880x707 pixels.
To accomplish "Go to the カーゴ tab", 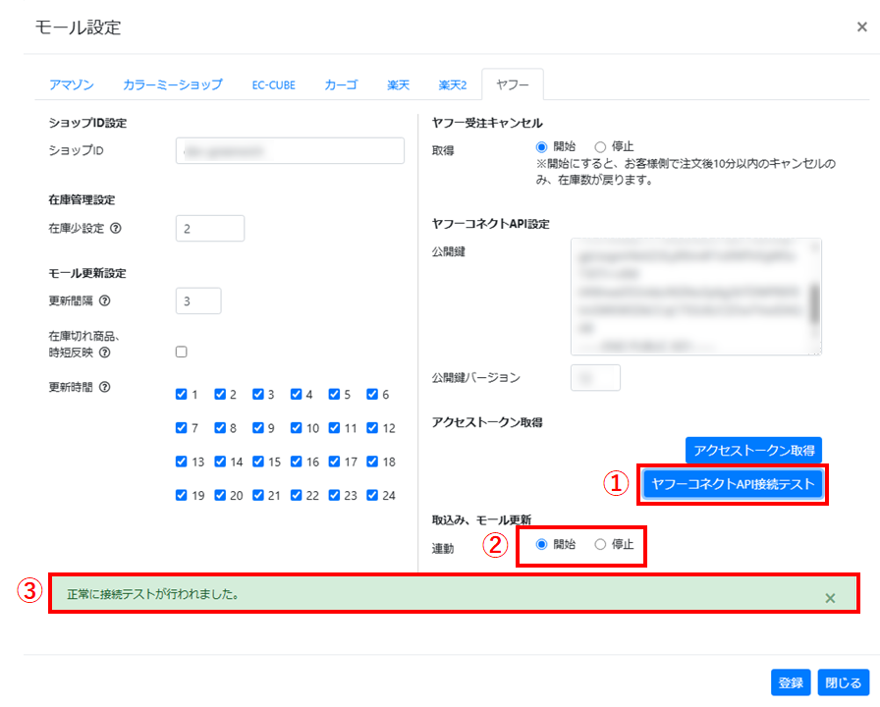I will click(341, 84).
